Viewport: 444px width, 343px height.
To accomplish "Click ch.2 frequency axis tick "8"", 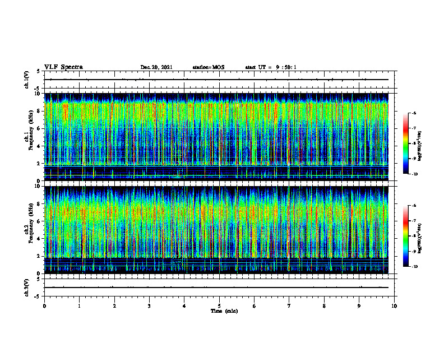I will pos(39,204).
